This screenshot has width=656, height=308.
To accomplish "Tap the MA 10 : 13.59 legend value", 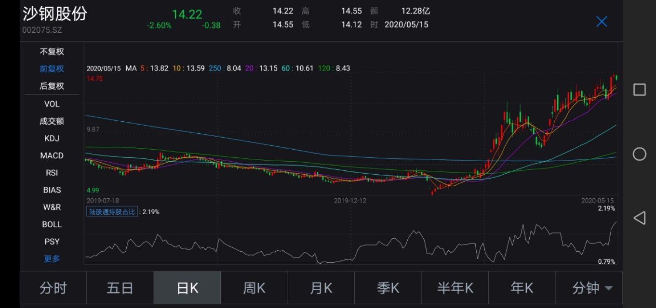I will (188, 68).
